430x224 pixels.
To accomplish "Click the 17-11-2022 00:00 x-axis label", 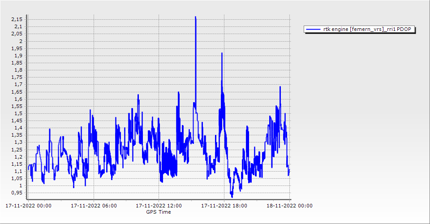I will 28,206.
